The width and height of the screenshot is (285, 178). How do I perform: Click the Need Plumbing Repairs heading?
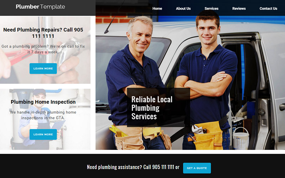pyautogui.click(x=43, y=33)
